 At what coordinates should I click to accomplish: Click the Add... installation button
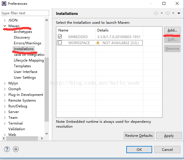pos(172,30)
